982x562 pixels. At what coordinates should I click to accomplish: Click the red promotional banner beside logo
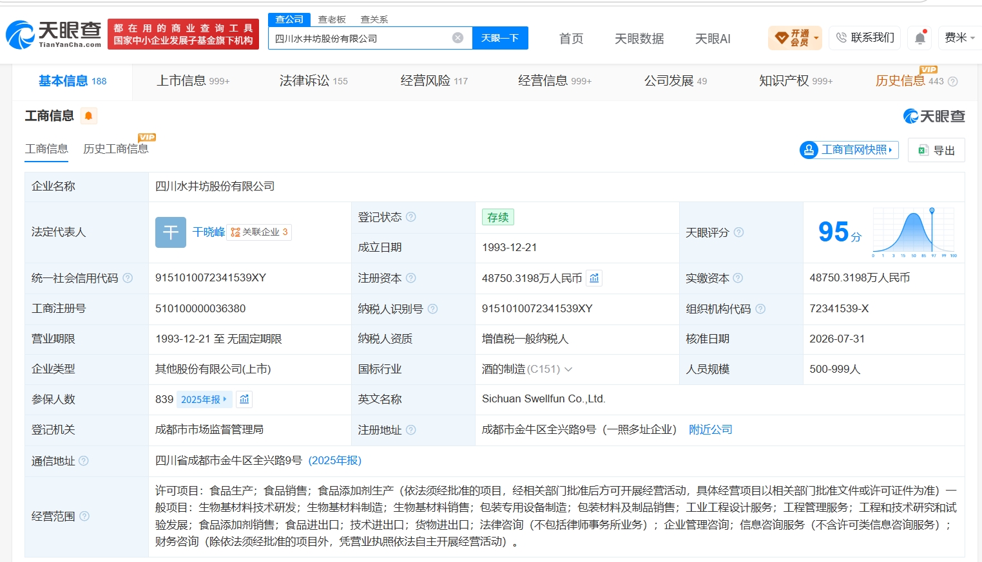[x=183, y=34]
